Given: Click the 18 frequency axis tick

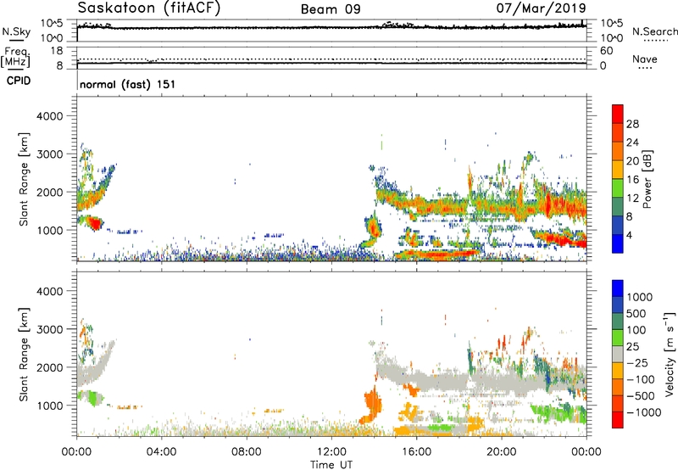Looking at the screenshot, I should pos(57,51).
